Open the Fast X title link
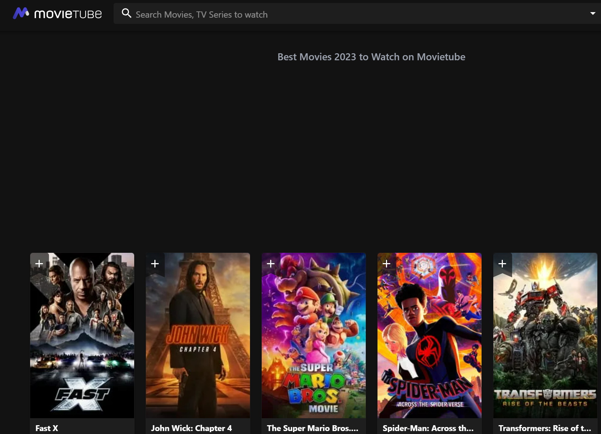 (47, 428)
